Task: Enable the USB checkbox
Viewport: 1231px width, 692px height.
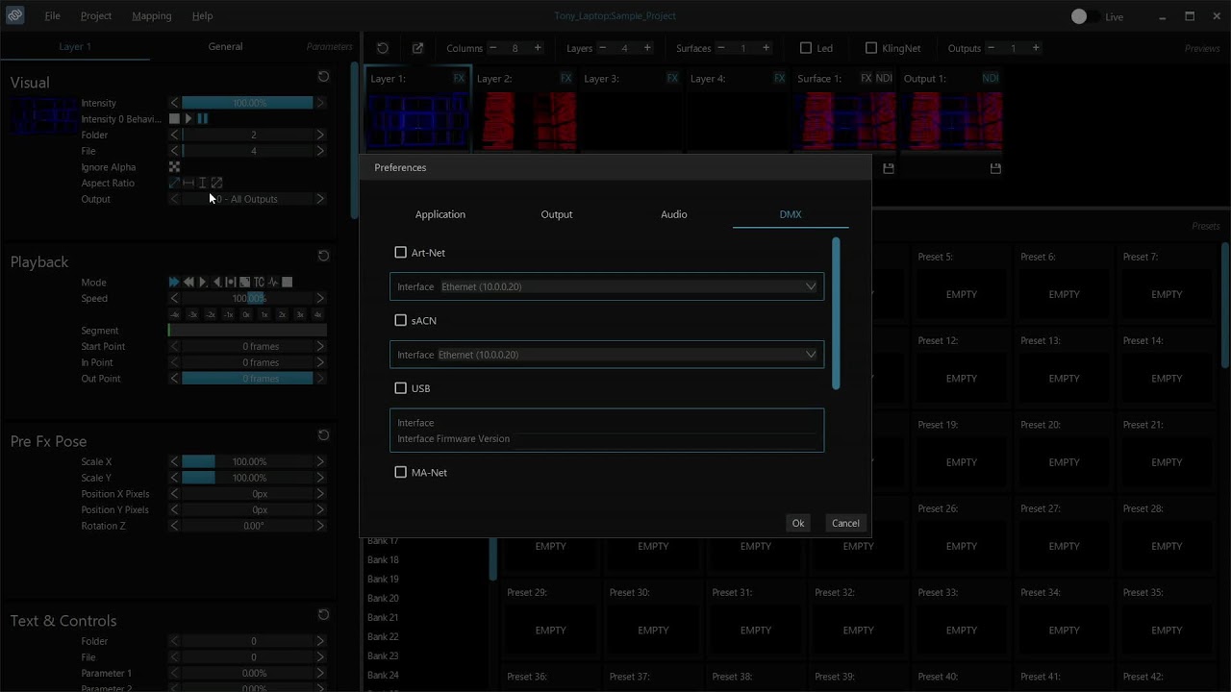Action: pyautogui.click(x=401, y=388)
